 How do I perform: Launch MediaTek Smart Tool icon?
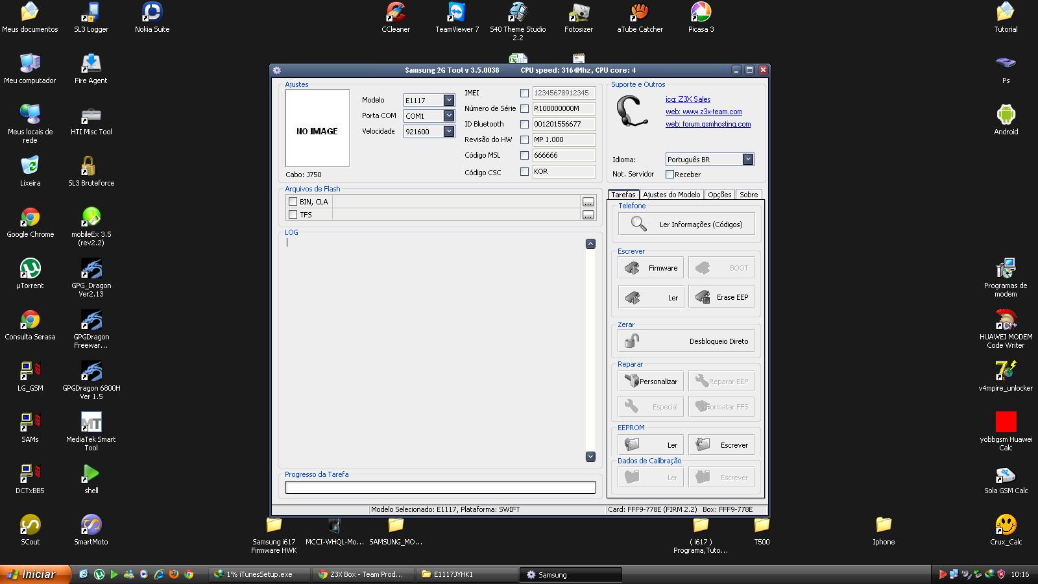[x=91, y=432]
